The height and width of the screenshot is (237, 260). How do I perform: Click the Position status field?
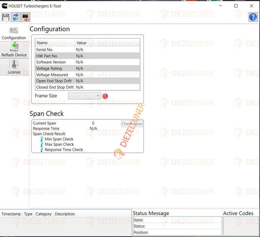178,232
